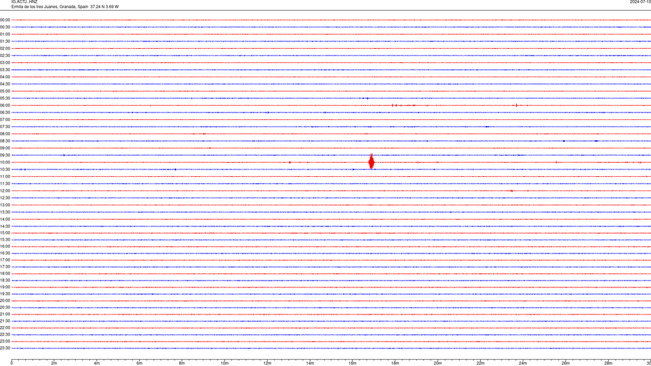
Task: Click the '2m' tick label on the time axis
Action: pyautogui.click(x=54, y=363)
